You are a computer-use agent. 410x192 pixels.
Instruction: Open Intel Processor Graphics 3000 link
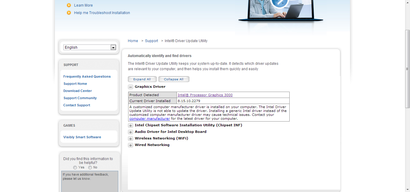(x=205, y=95)
